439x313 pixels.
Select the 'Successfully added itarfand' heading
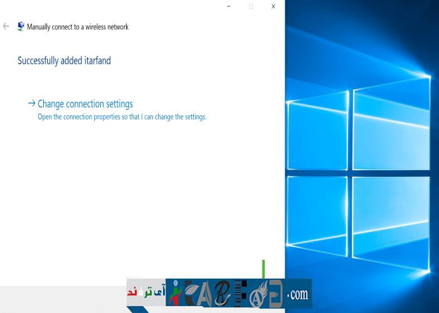pyautogui.click(x=64, y=61)
